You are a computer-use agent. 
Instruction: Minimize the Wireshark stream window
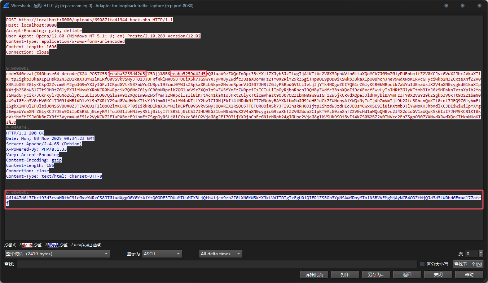point(446,6)
